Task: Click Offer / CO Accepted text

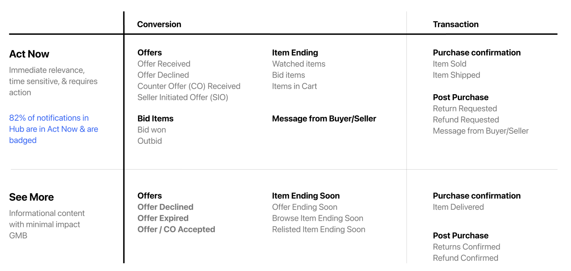Action: (176, 229)
